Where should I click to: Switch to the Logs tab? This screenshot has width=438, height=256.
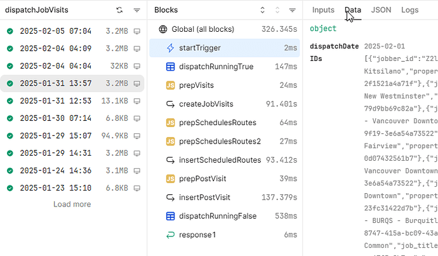click(x=409, y=10)
